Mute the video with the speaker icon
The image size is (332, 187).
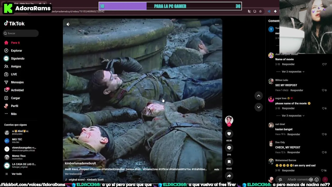tap(68, 24)
